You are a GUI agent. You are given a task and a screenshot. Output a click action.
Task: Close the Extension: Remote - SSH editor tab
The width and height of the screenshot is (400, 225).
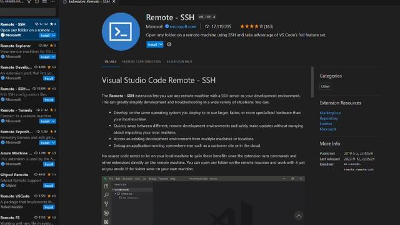coord(114,1)
